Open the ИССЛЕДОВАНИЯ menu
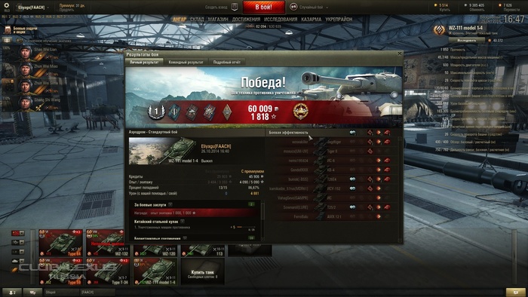Image resolution: width=528 pixels, height=297 pixels. pos(281,20)
